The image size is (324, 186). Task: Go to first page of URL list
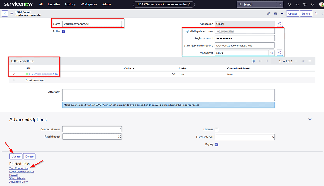click(260, 61)
